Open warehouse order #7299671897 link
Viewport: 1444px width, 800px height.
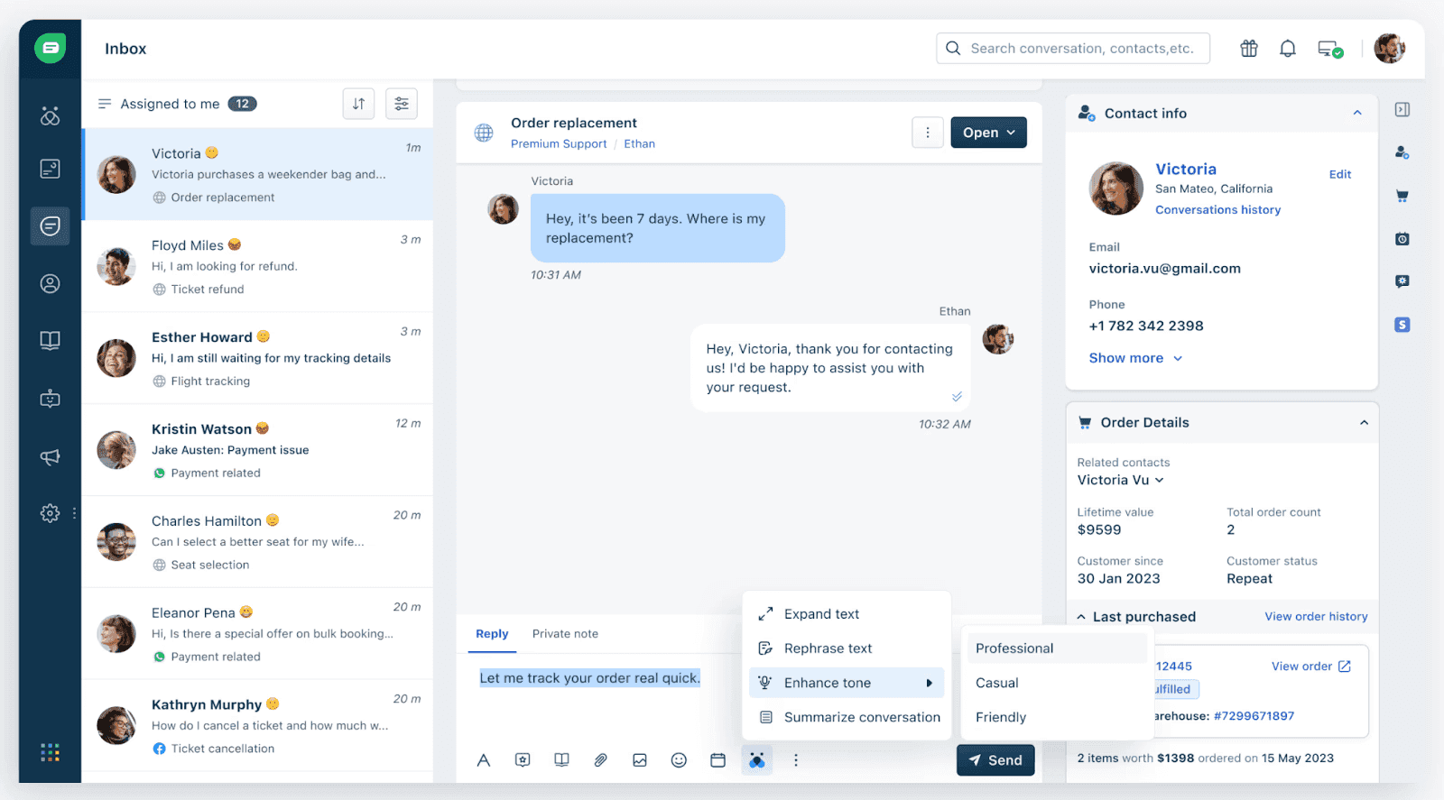(1254, 716)
